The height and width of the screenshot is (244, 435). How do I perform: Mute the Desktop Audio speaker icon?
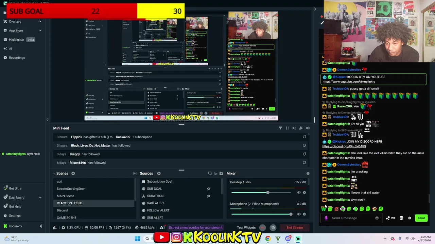click(299, 192)
